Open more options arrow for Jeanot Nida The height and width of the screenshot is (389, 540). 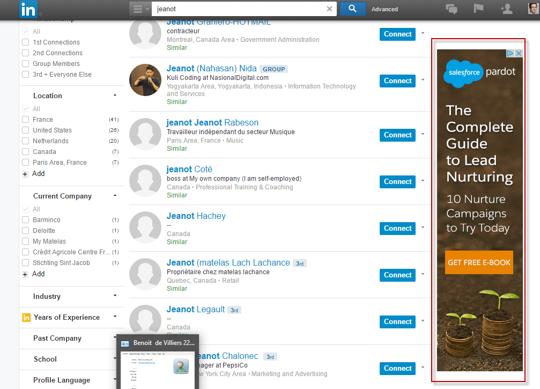[423, 80]
